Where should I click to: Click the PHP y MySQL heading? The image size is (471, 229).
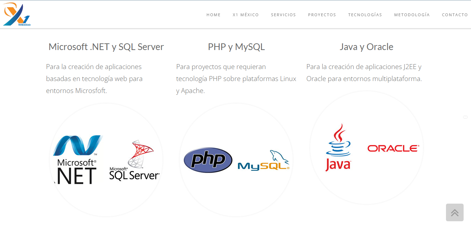coord(236,47)
